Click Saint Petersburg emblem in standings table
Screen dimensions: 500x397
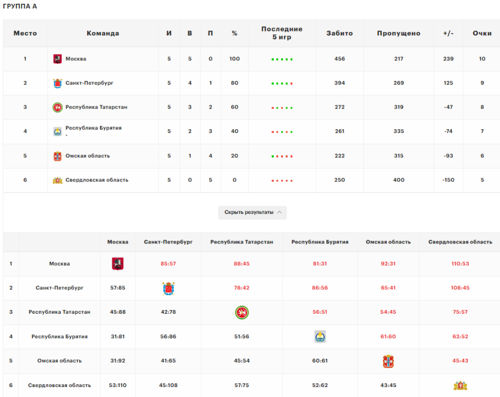point(57,83)
